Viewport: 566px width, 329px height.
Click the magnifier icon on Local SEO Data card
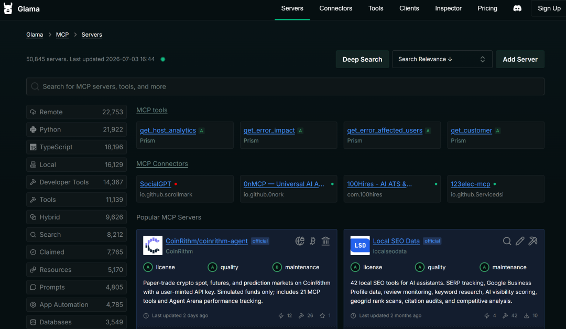[507, 241]
